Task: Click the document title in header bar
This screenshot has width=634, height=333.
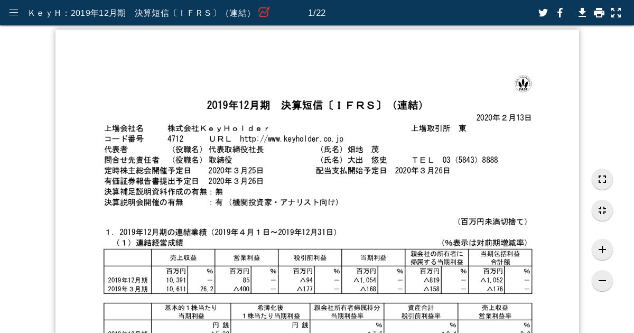Action: [x=141, y=13]
